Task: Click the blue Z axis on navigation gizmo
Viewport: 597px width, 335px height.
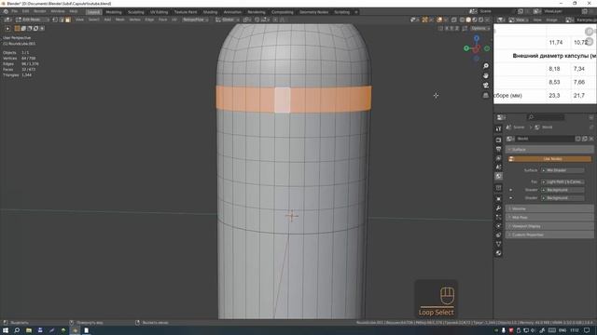Action: [x=477, y=38]
